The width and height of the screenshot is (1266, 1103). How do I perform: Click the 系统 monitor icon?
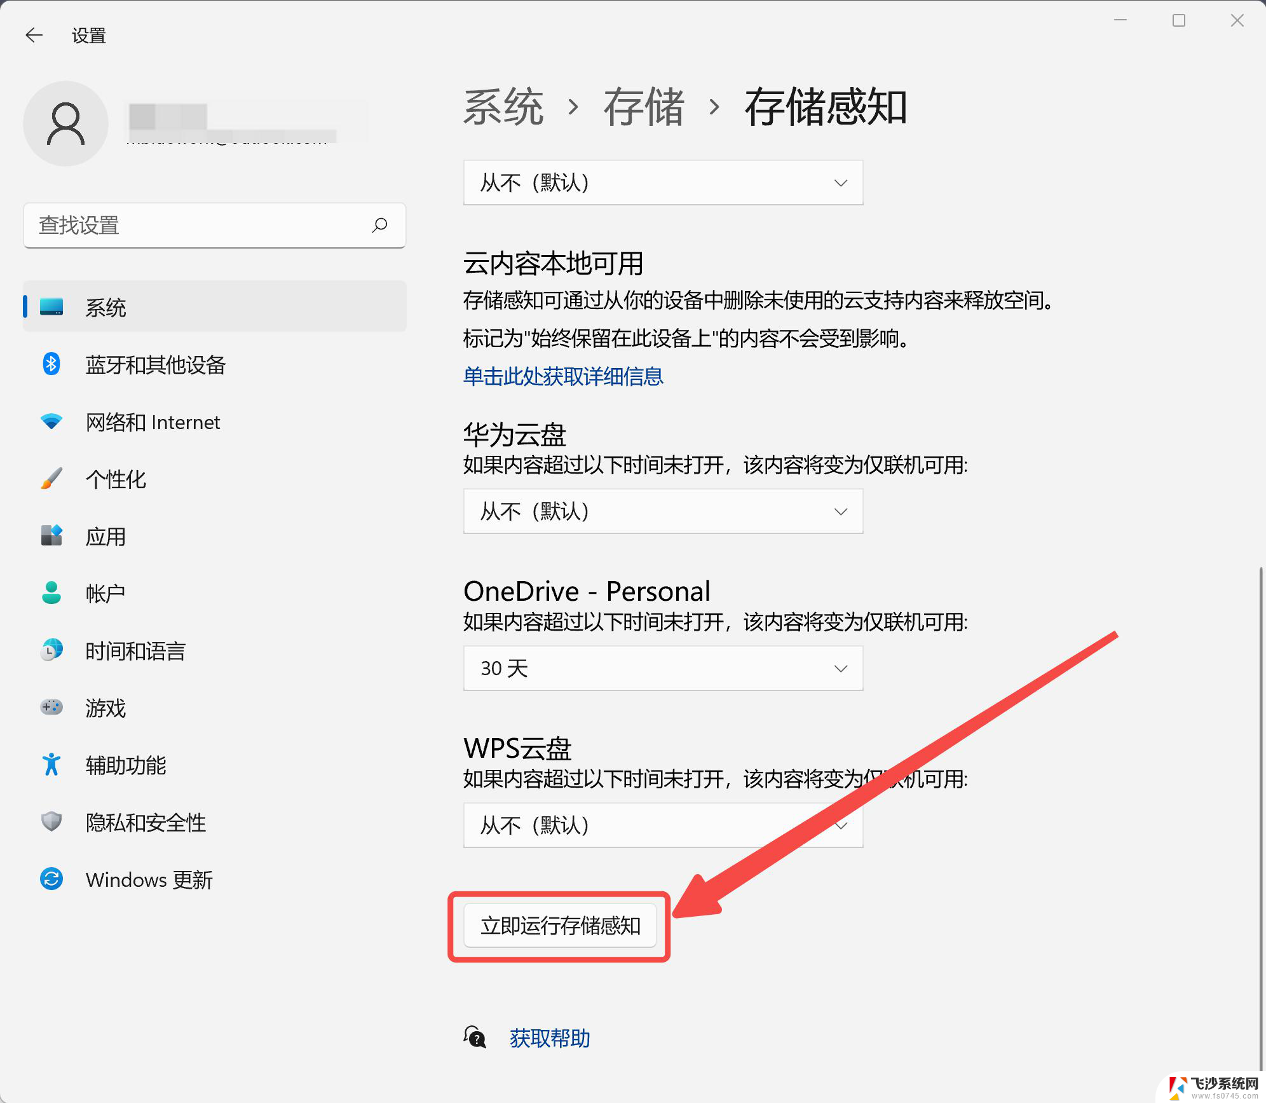tap(51, 306)
